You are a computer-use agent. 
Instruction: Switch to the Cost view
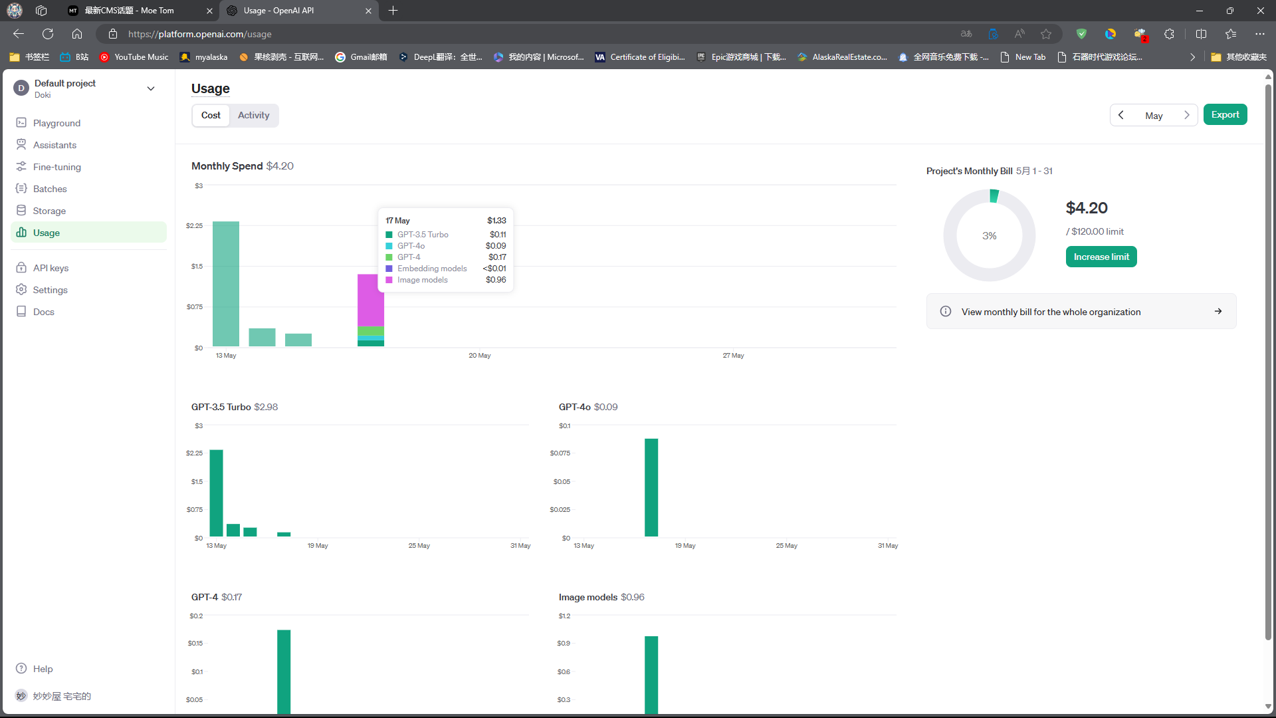click(211, 115)
